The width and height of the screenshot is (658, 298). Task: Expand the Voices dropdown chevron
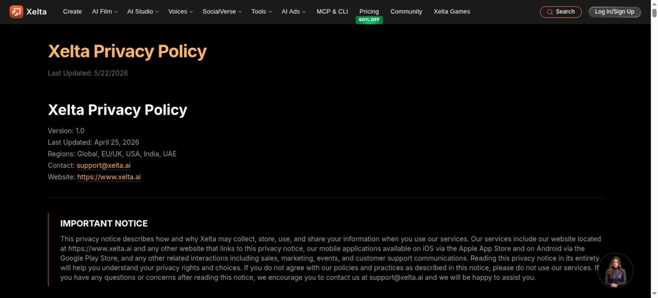click(191, 12)
